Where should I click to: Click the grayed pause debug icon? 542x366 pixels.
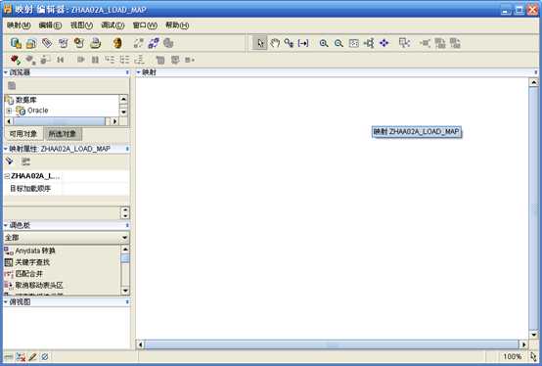point(96,60)
